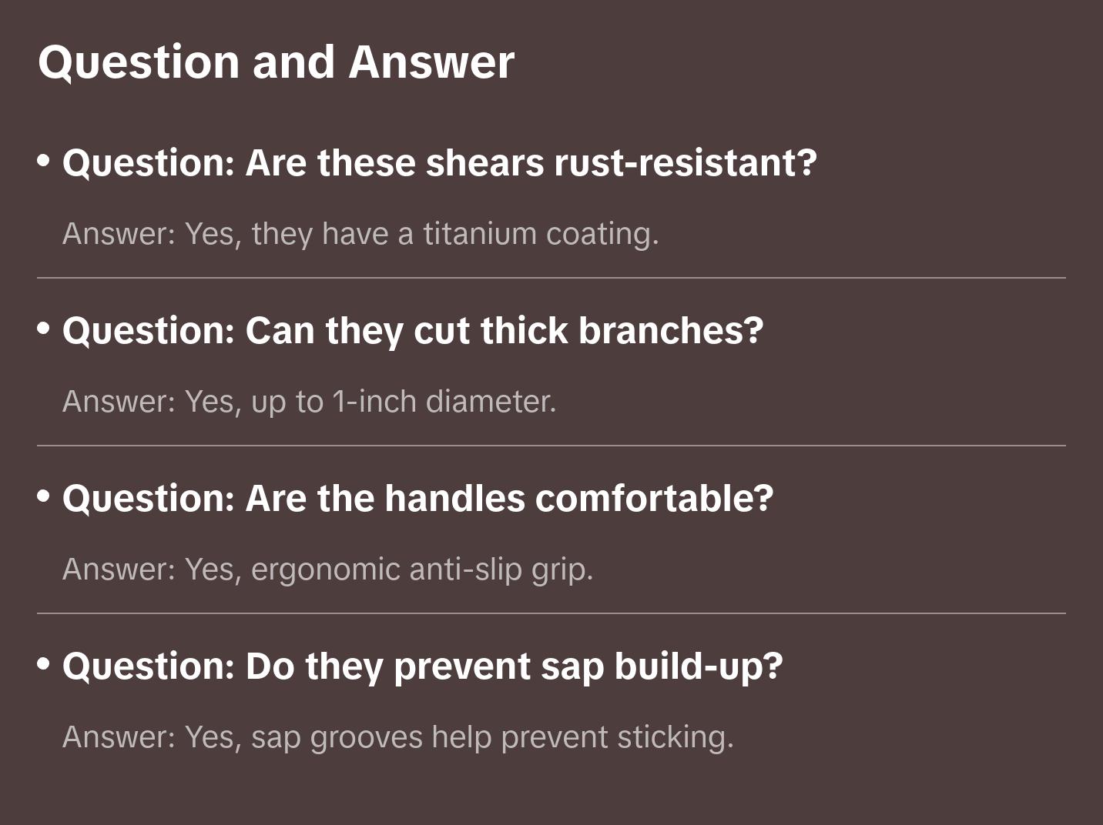
Task: Click the bullet beside the thick branches question
Action: 44,329
